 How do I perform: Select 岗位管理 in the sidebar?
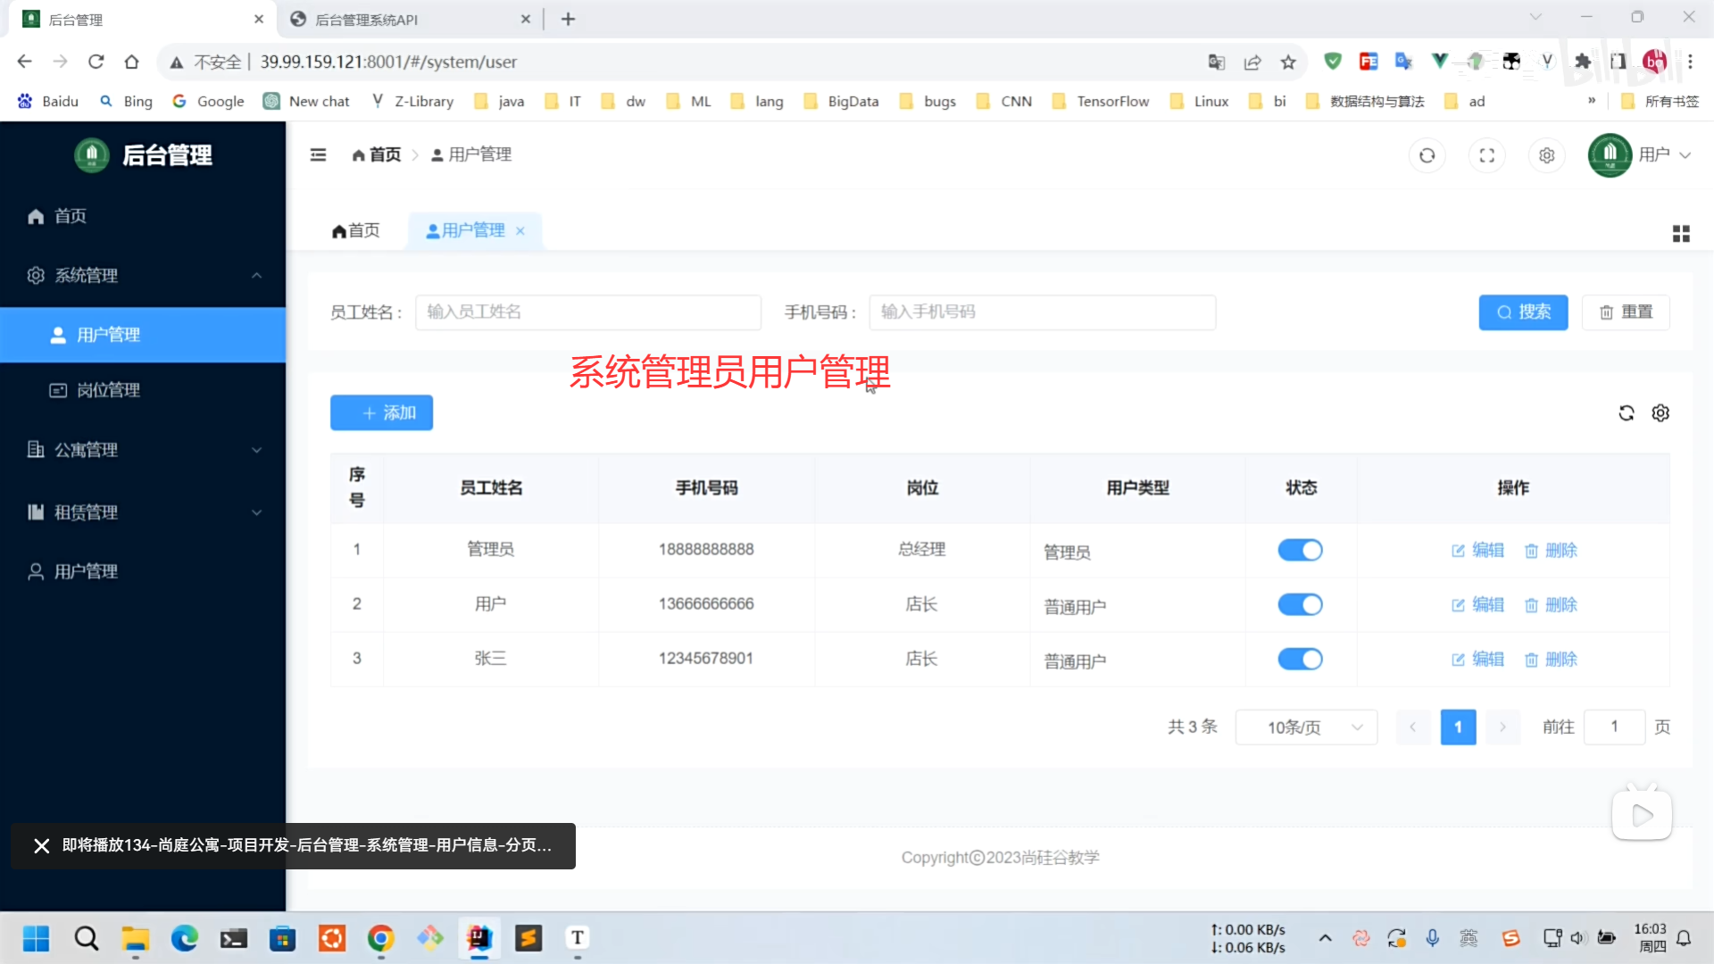tap(108, 390)
